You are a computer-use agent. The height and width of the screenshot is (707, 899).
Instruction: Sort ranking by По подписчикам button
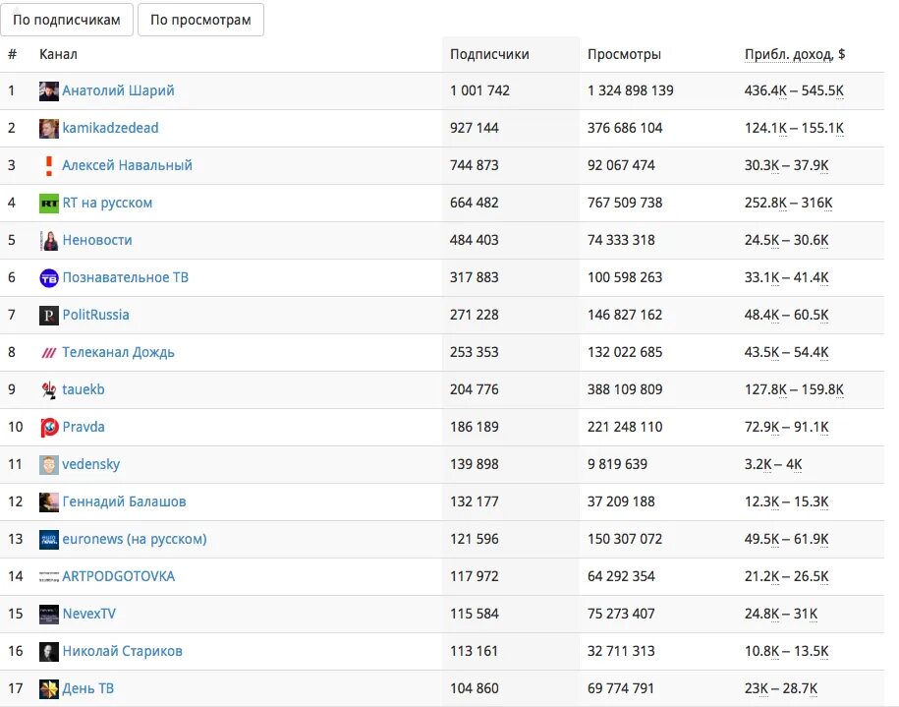click(67, 20)
